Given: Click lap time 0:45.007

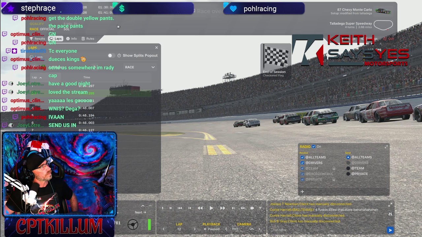Looking at the screenshot, I should coord(86,108).
